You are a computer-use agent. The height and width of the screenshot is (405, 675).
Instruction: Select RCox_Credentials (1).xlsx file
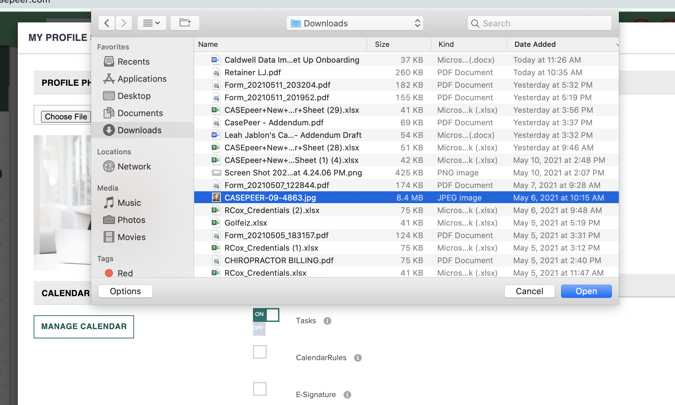(406, 248)
